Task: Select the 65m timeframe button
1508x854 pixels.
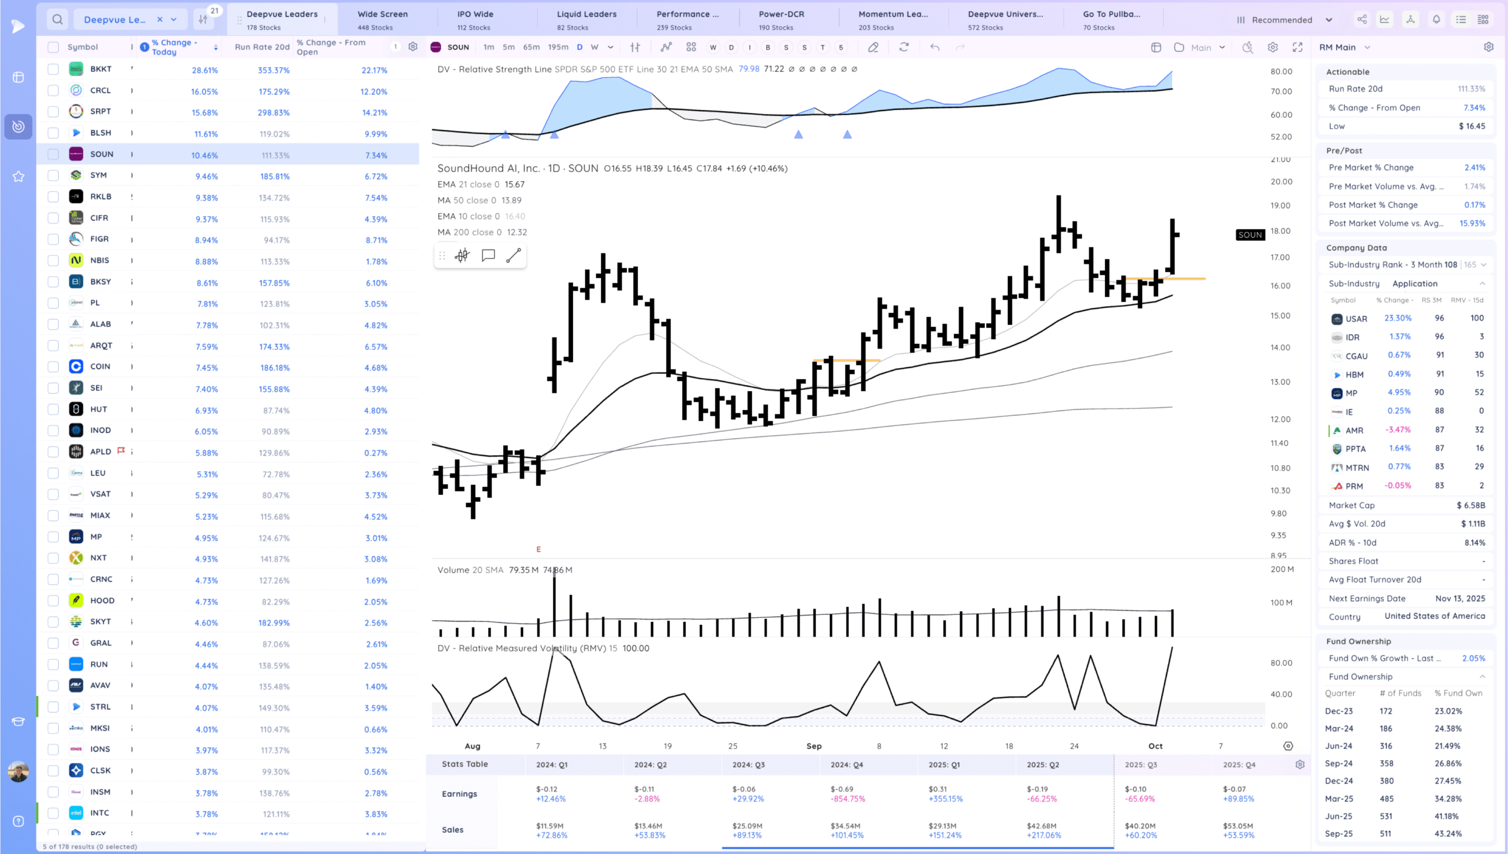Action: click(531, 47)
